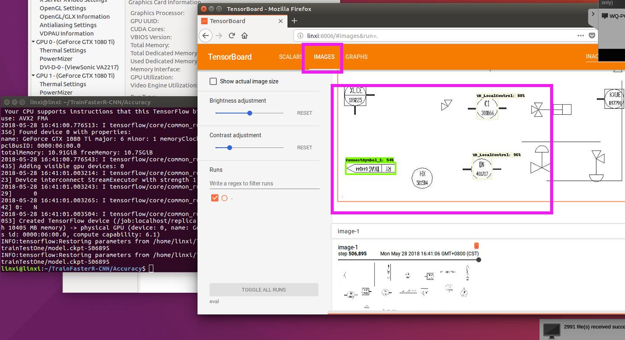Select Thermal Settings under GPU 0
Image resolution: width=625 pixels, height=340 pixels.
[x=63, y=50]
